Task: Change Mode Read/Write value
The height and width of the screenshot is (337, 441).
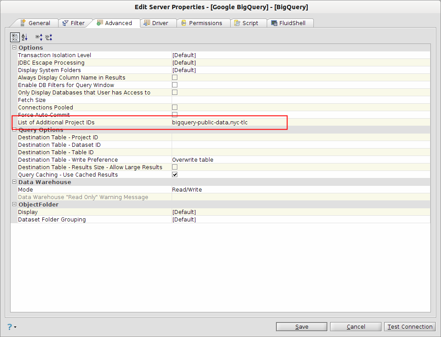Action: tap(301, 189)
